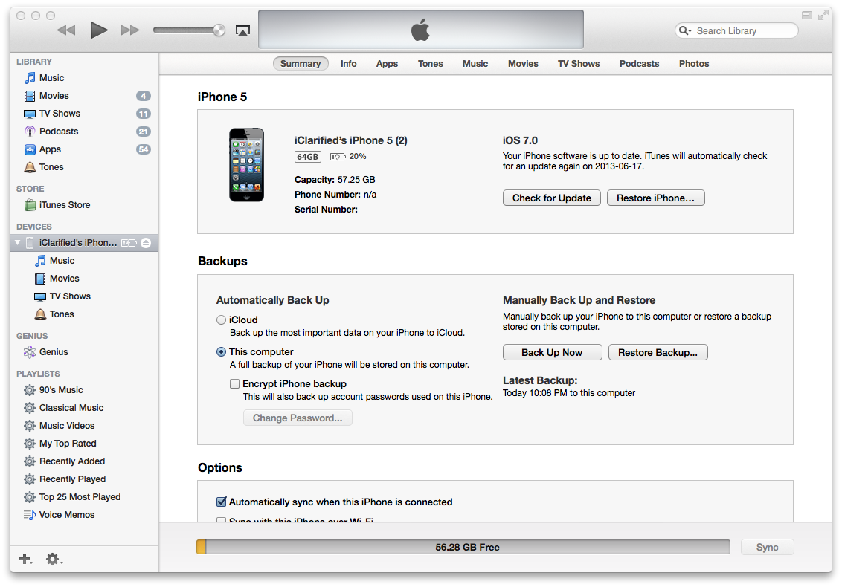Select the This computer backup option

[221, 352]
